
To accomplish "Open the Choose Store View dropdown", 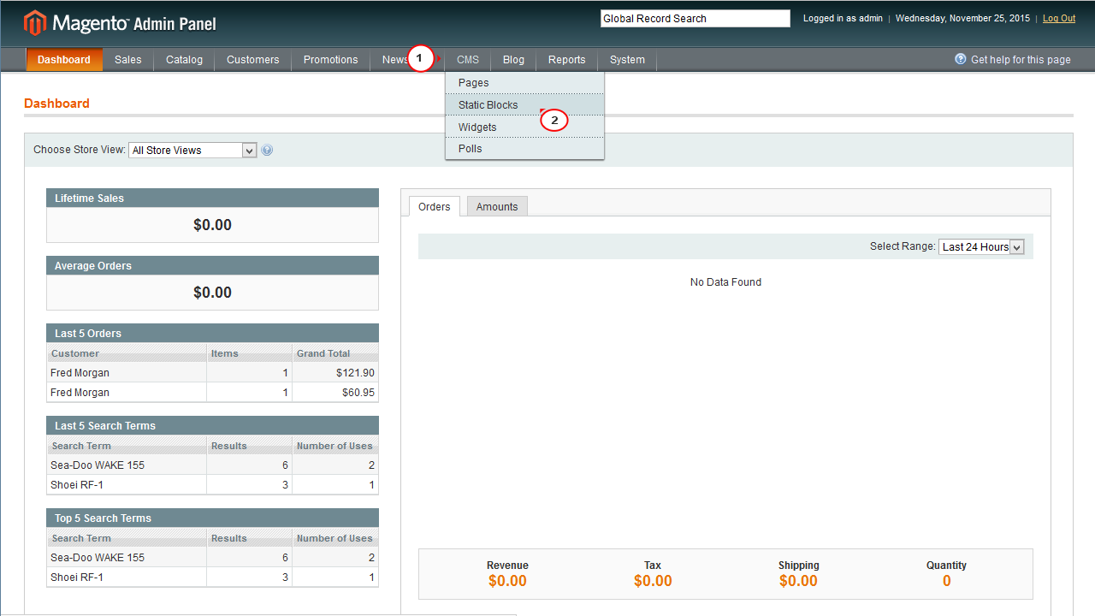I will [x=192, y=150].
